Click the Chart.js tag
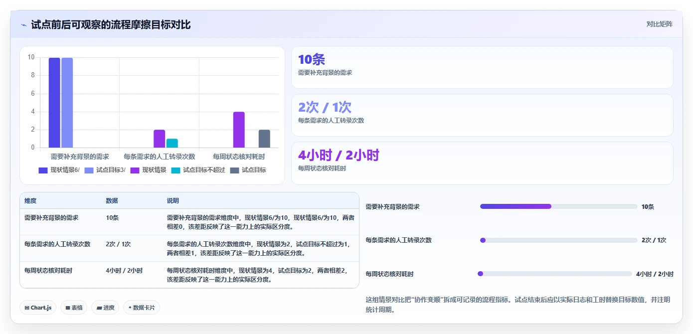 [38, 308]
